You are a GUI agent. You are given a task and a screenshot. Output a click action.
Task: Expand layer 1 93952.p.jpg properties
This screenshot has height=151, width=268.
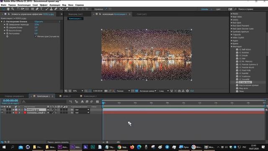[13, 109]
